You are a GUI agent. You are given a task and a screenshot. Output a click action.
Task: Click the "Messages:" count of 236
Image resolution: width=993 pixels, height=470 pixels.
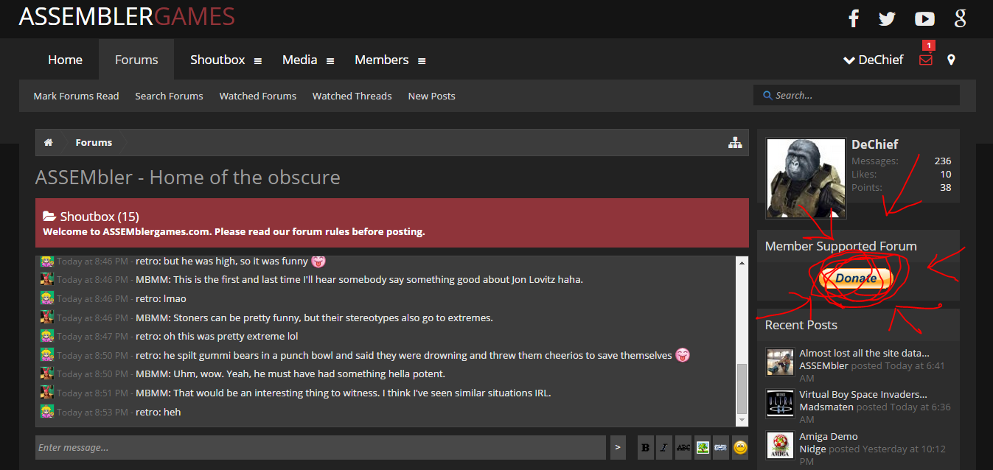[943, 161]
